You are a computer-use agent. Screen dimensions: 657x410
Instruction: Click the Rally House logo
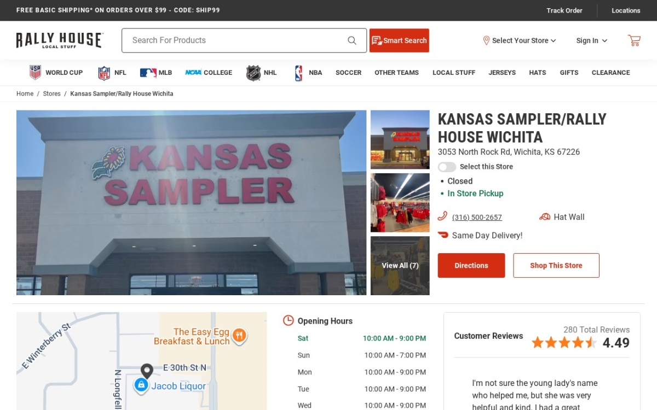coord(60,40)
